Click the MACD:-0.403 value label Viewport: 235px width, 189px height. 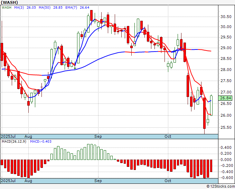click(x=41, y=142)
